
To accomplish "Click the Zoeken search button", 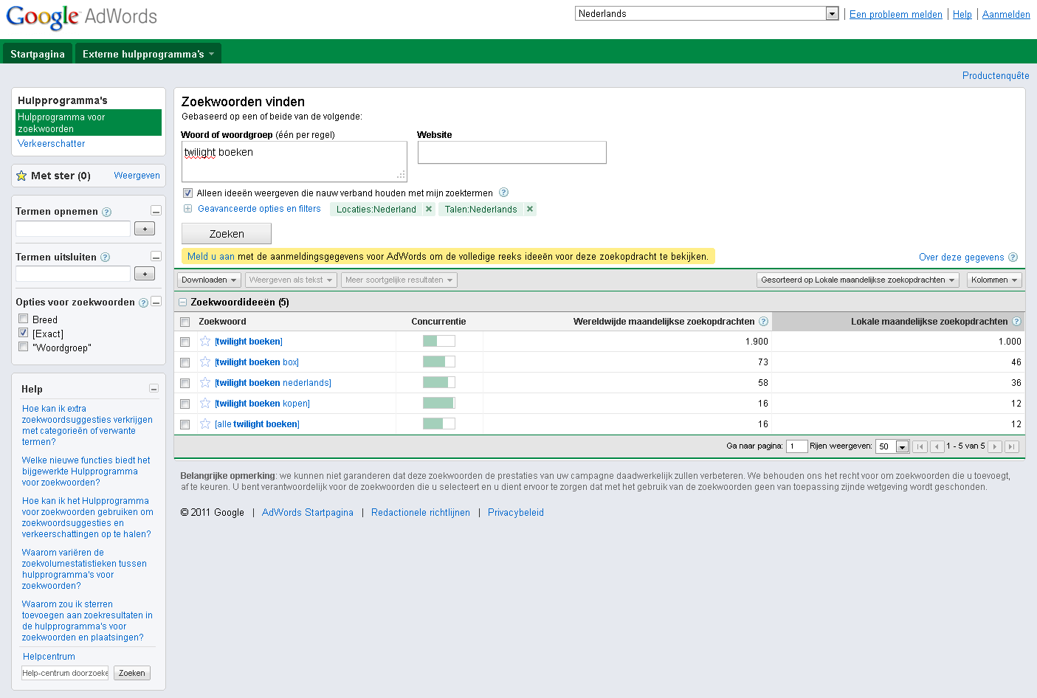I will [x=227, y=234].
